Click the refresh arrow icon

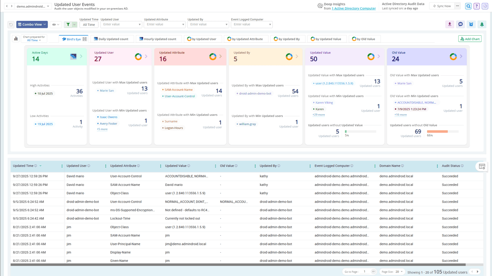[11, 25]
